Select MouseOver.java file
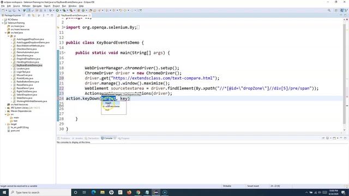Viewport: 349px width, 196px height. (24, 75)
